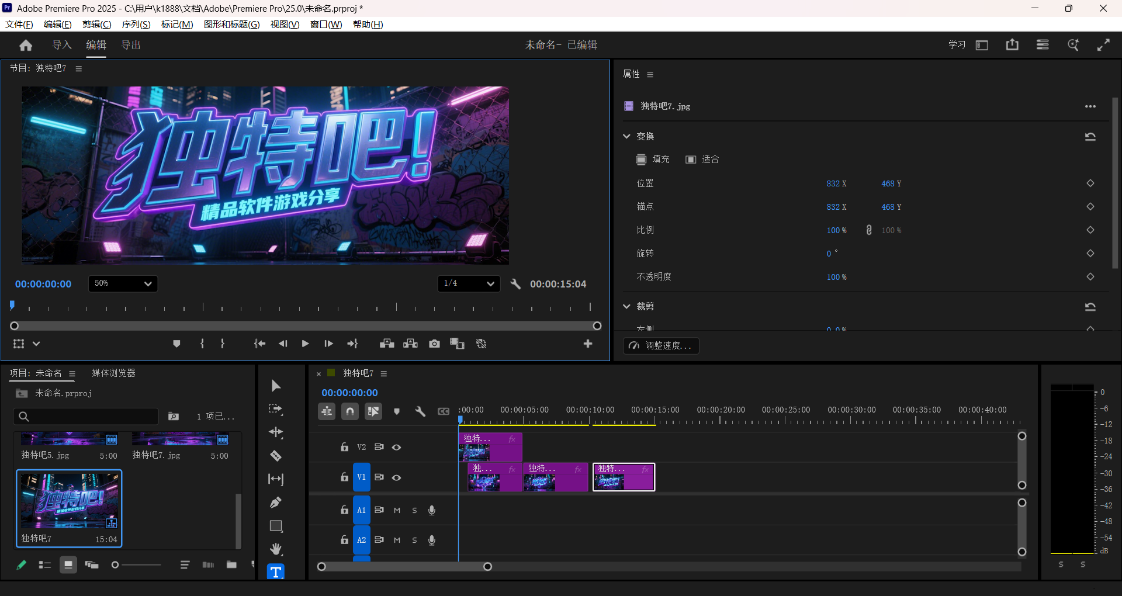Click the Export Frame camera icon
1122x596 pixels.
pos(434,344)
